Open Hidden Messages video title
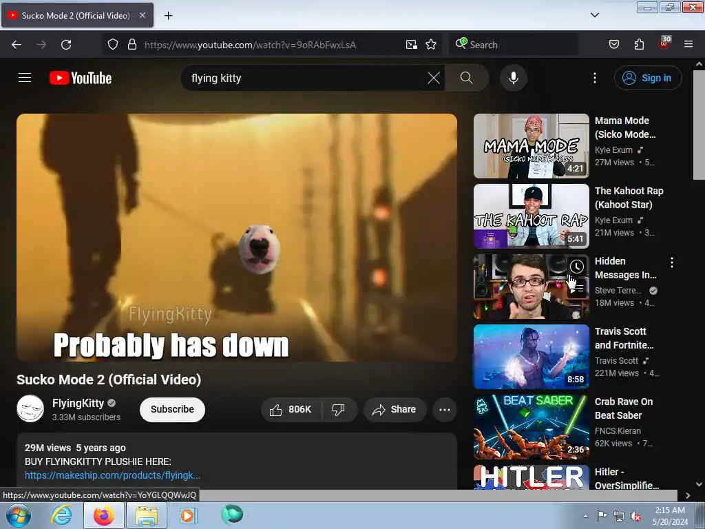The width and height of the screenshot is (705, 529). (x=625, y=268)
